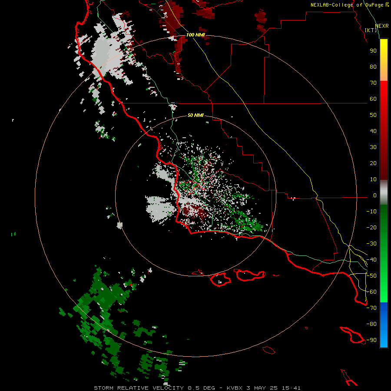The width and height of the screenshot is (391, 391).
Task: Click the -60 value on velocity scale
Action: [x=371, y=292]
